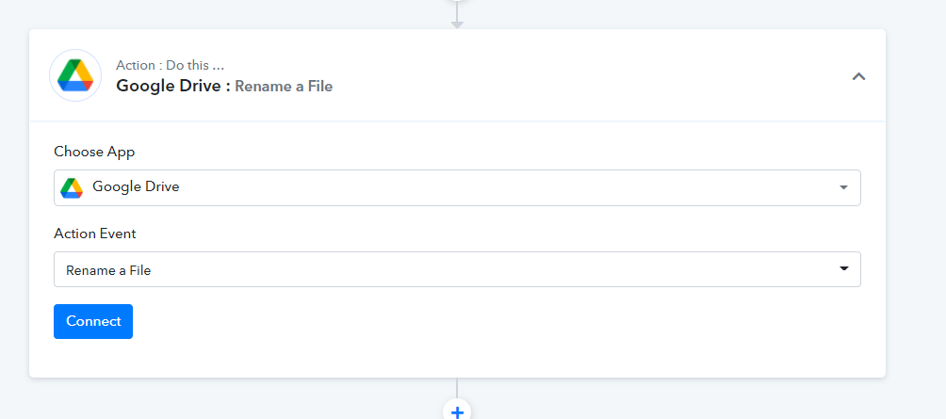Viewport: 946px width, 419px height.
Task: Open Action Event dropdown arrow
Action: click(x=844, y=269)
